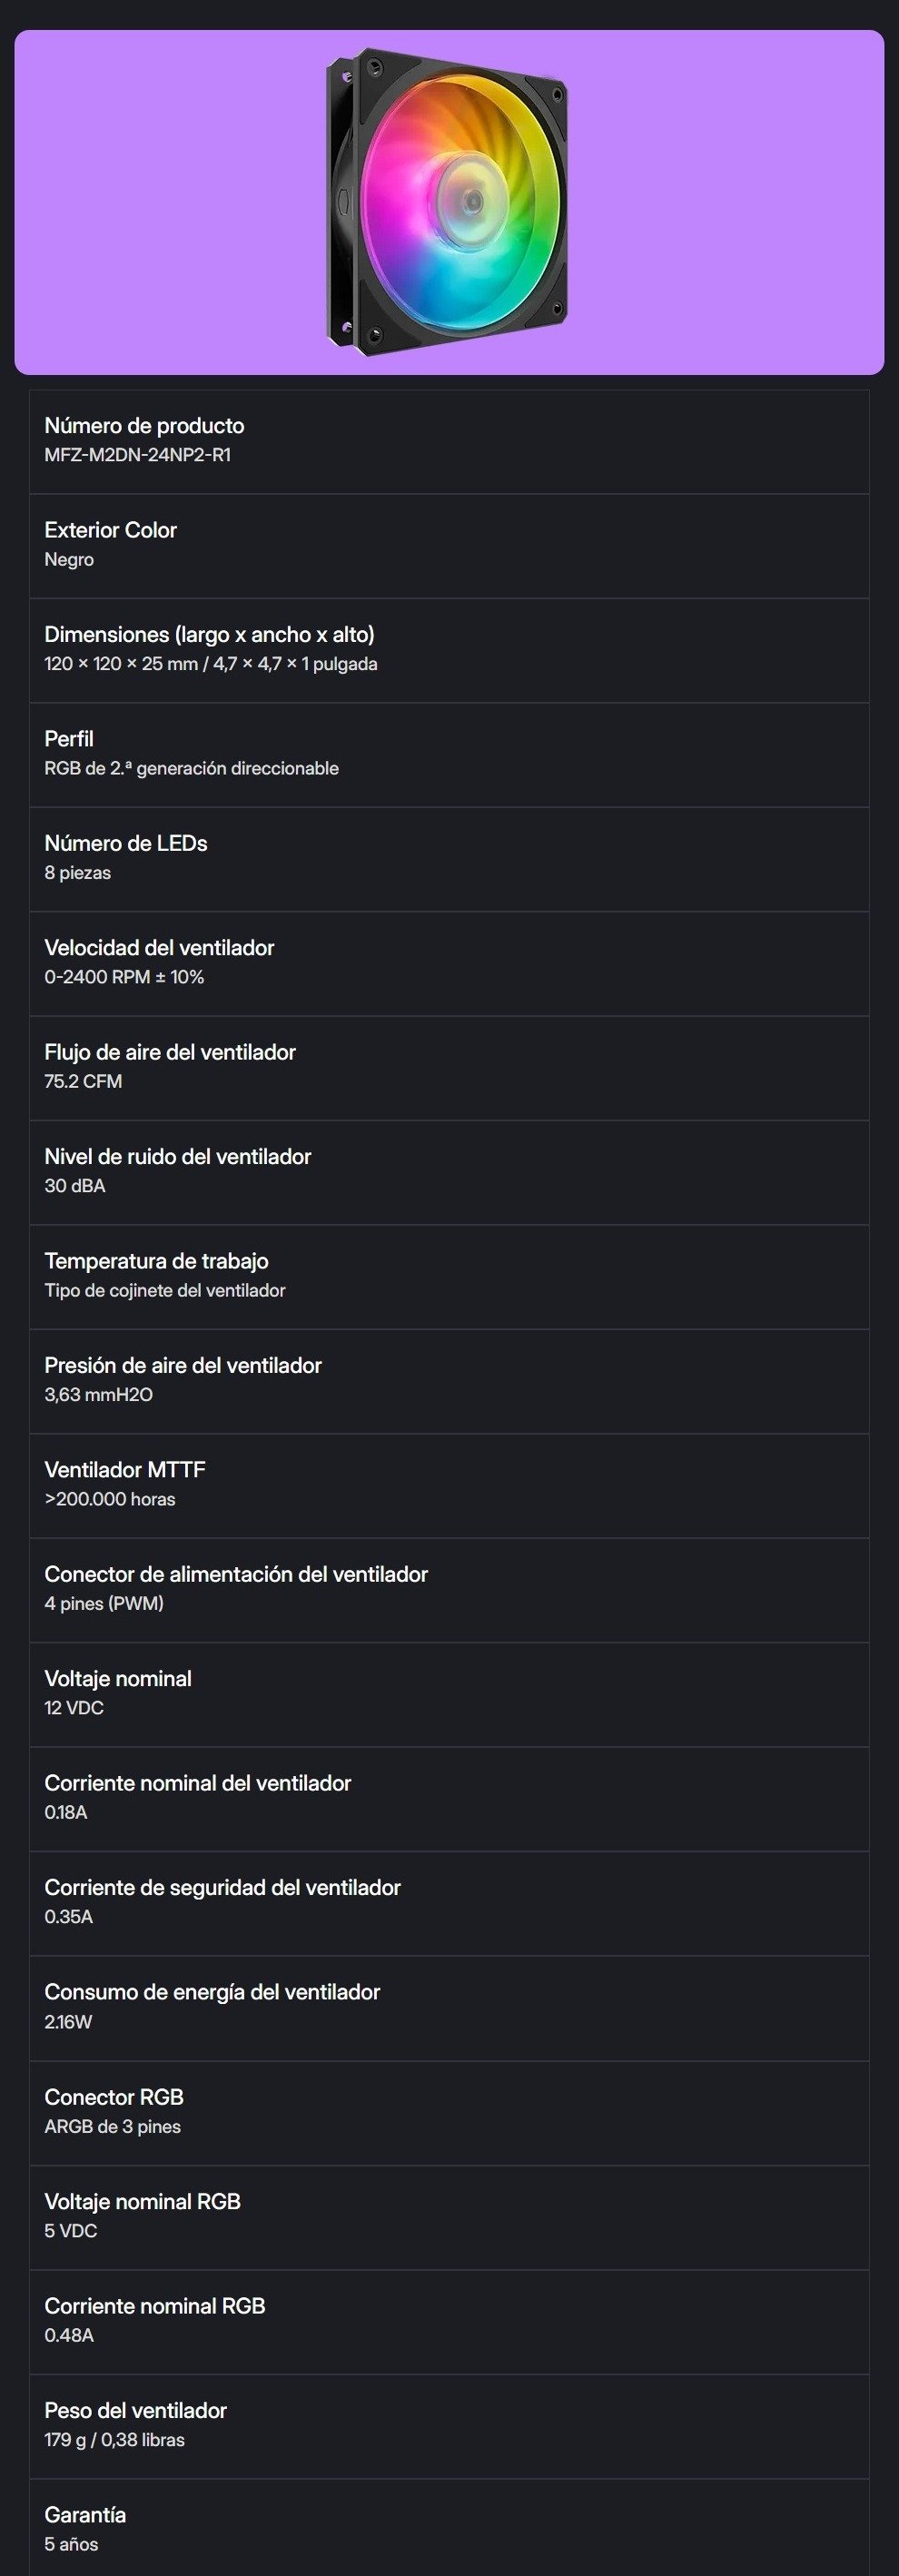Screen dimensions: 899x2576
Task: Click the 75.2 CFM airflow value
Action: tap(83, 1081)
